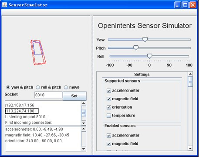Click the vertical split pane divider handle
This screenshot has height=157, width=199.
tap(91, 85)
